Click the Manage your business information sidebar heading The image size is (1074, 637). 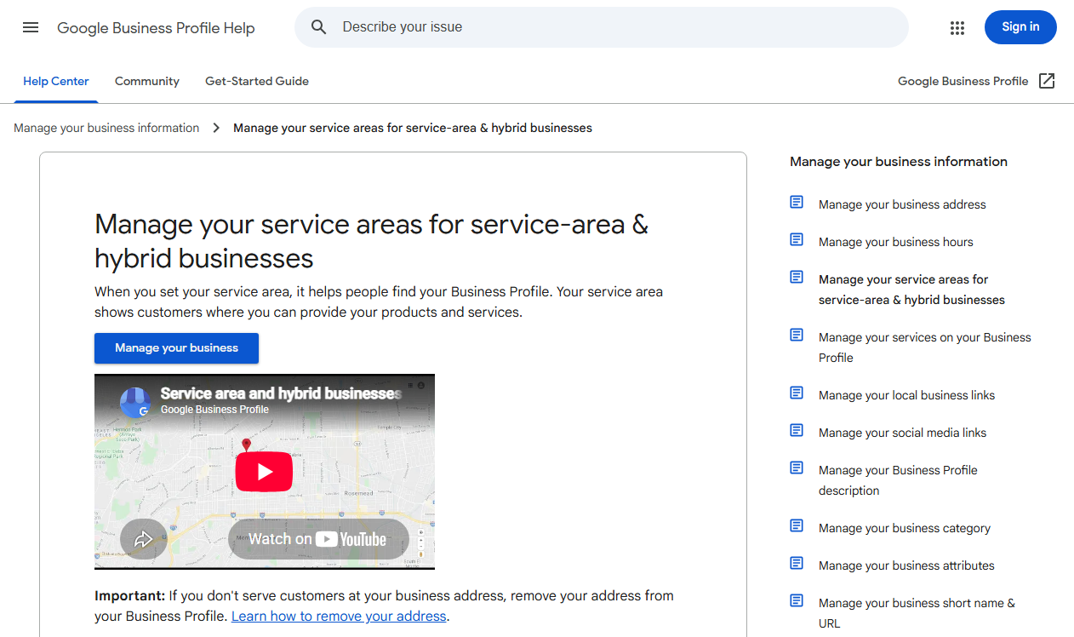(x=899, y=162)
